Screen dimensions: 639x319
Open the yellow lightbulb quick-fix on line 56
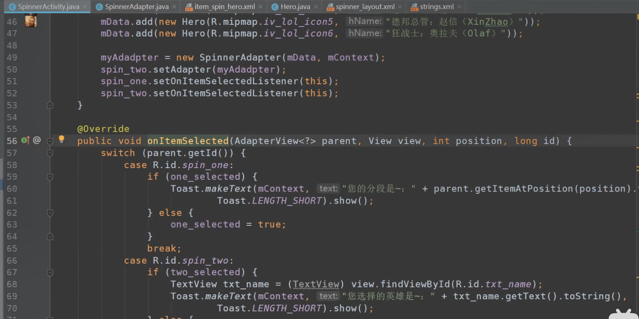click(x=61, y=140)
